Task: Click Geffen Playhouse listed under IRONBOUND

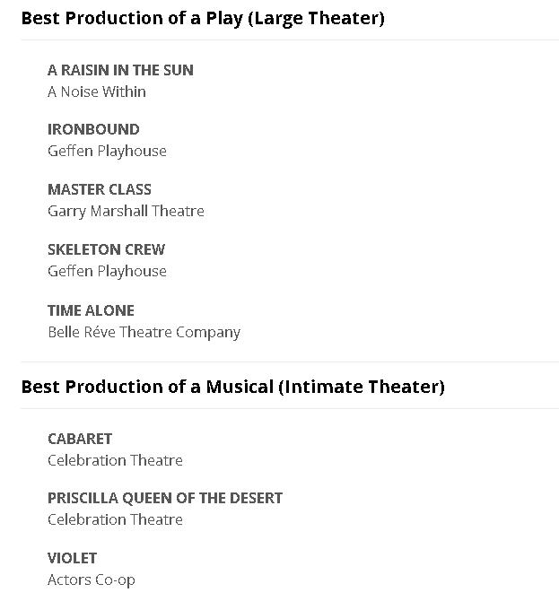Action: [x=107, y=151]
